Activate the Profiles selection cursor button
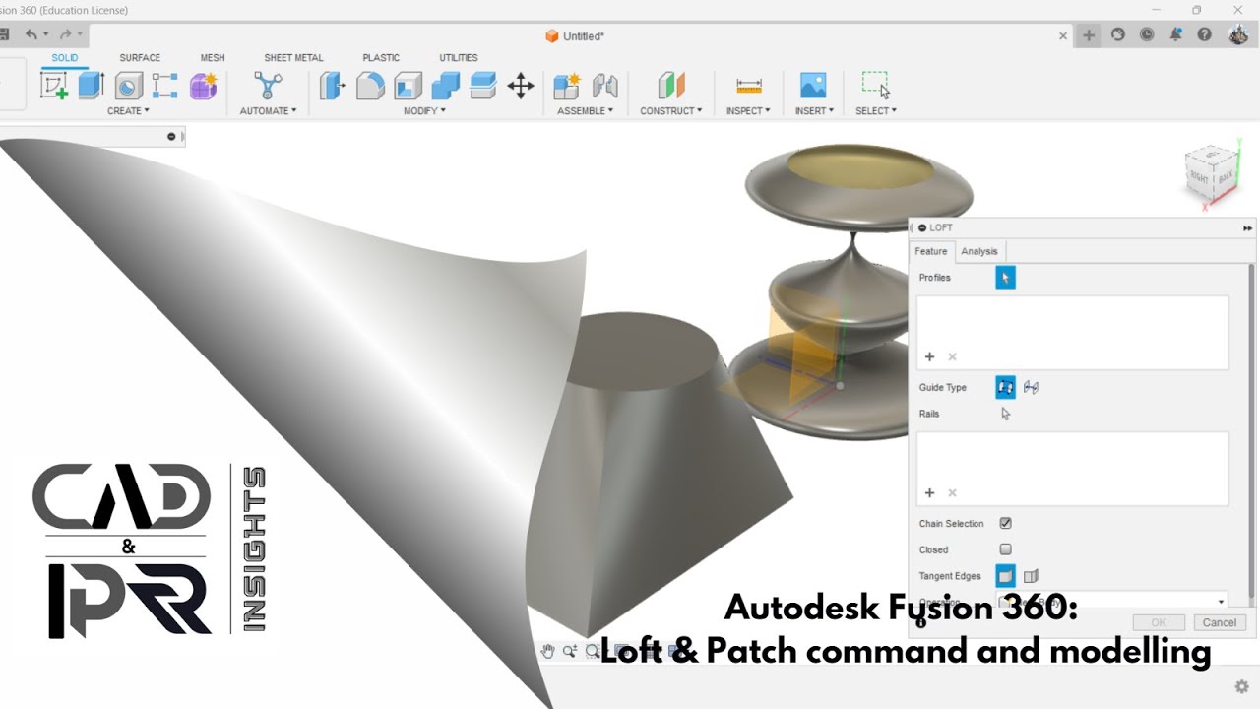The image size is (1260, 709). 1005,278
